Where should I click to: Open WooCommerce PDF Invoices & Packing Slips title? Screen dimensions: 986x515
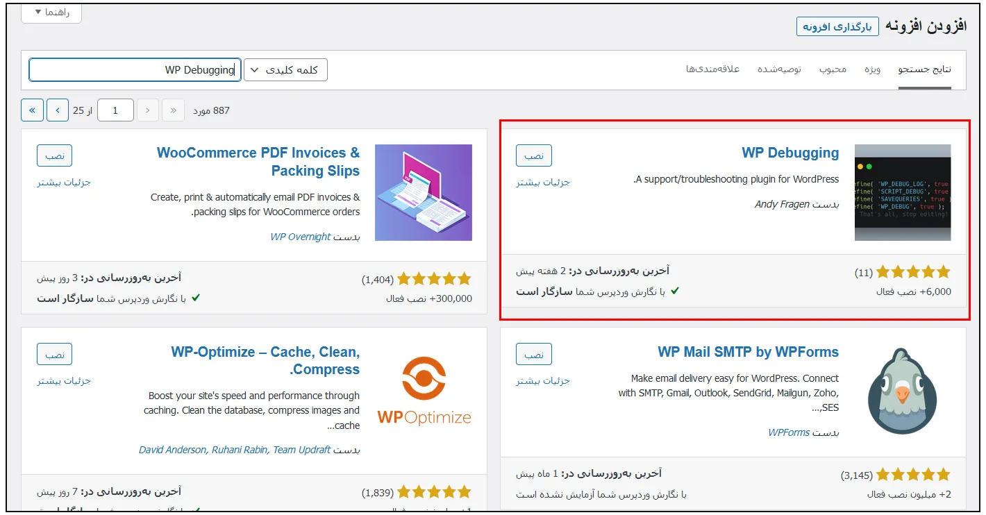click(258, 162)
